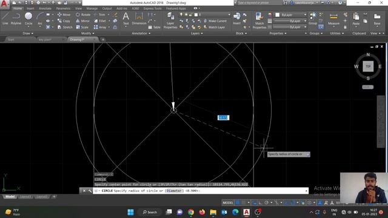The width and height of the screenshot is (388, 218).
Task: Open Layer Properties manager
Action: (170, 20)
